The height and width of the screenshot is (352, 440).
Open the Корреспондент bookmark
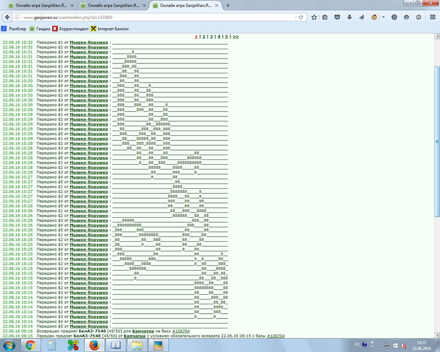pyautogui.click(x=70, y=29)
